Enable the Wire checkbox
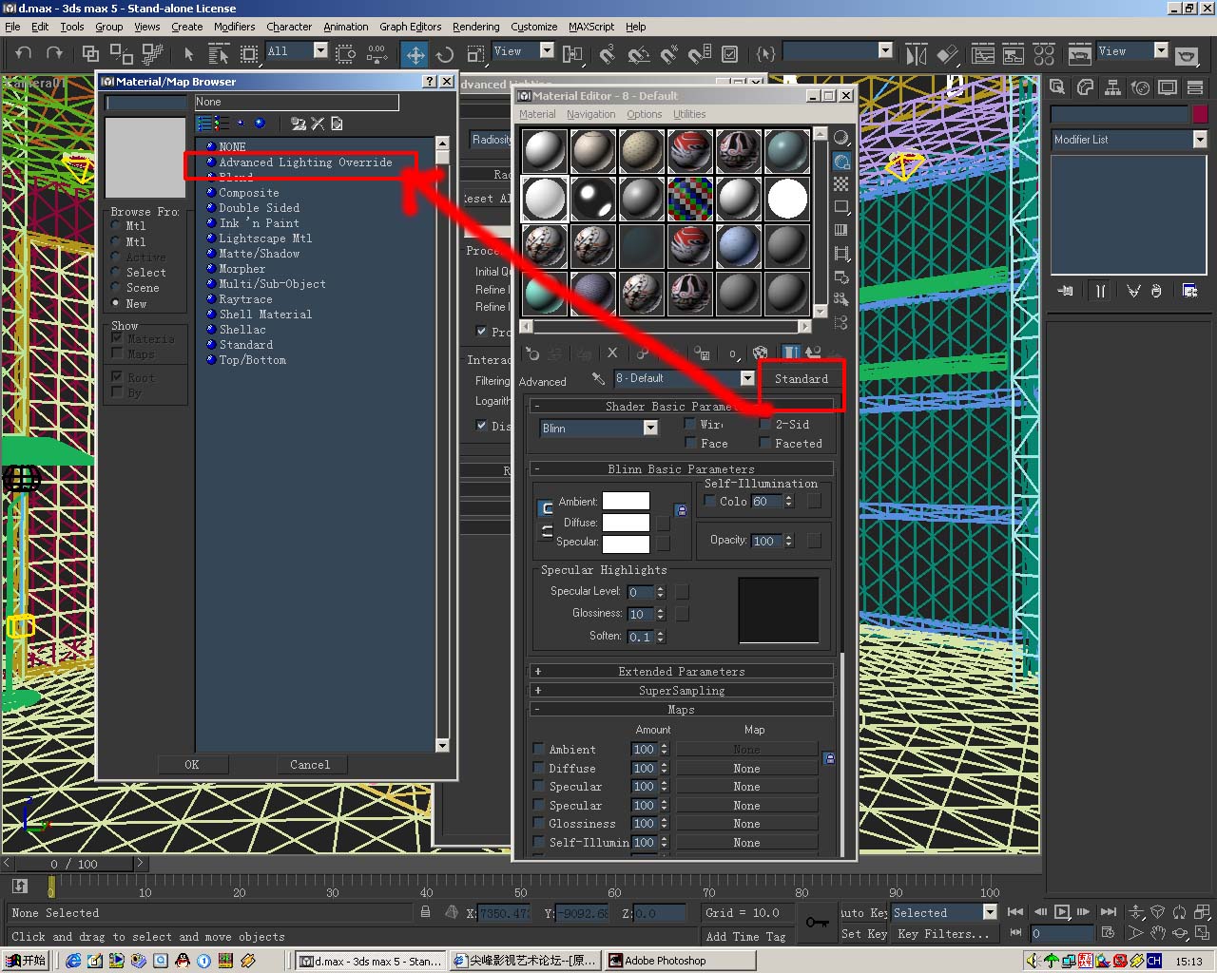Screen dimensions: 1217x973 click(690, 424)
